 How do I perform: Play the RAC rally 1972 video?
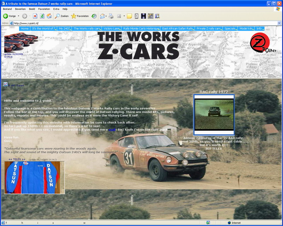coord(214,115)
